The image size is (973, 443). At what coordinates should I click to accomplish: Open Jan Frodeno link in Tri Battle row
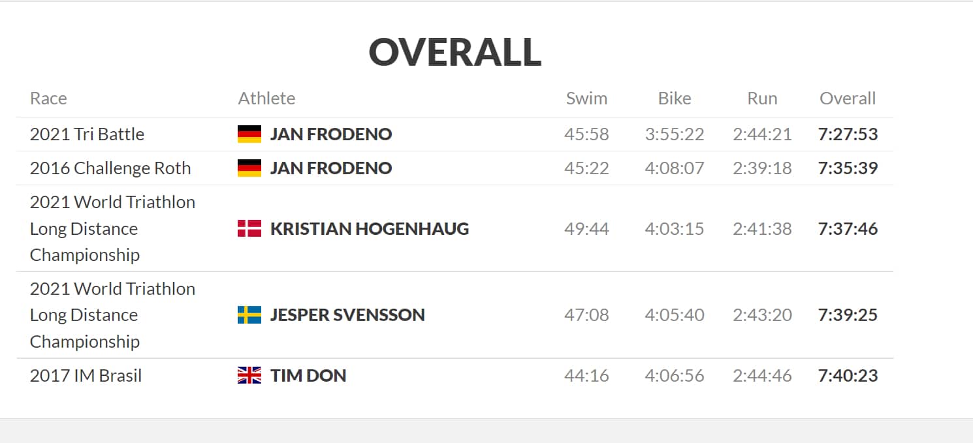(331, 134)
